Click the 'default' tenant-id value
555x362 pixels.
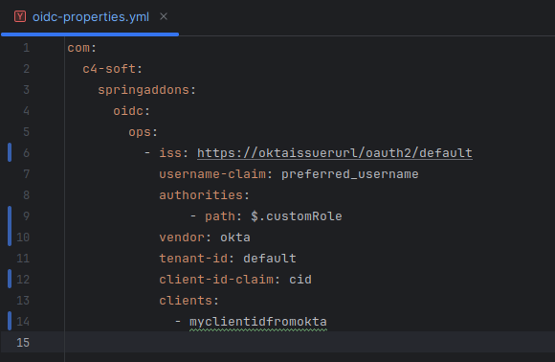pos(269,259)
